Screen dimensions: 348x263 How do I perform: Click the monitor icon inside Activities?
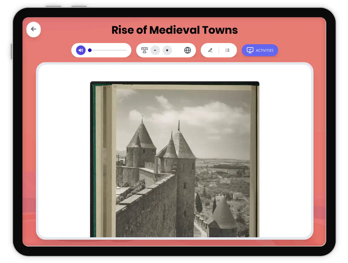(250, 50)
